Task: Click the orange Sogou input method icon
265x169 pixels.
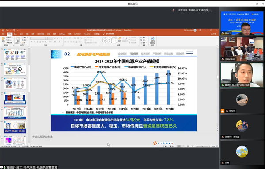Action: [155, 143]
